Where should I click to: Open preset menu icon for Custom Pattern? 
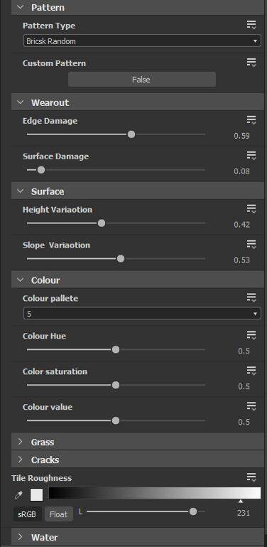251,63
